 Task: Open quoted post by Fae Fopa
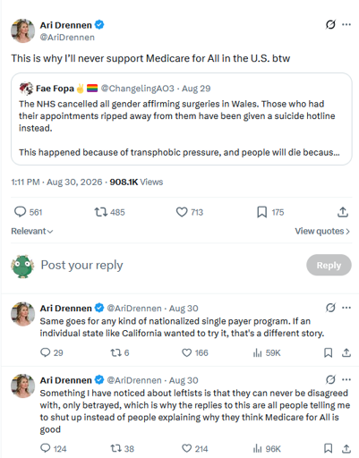tap(182, 119)
